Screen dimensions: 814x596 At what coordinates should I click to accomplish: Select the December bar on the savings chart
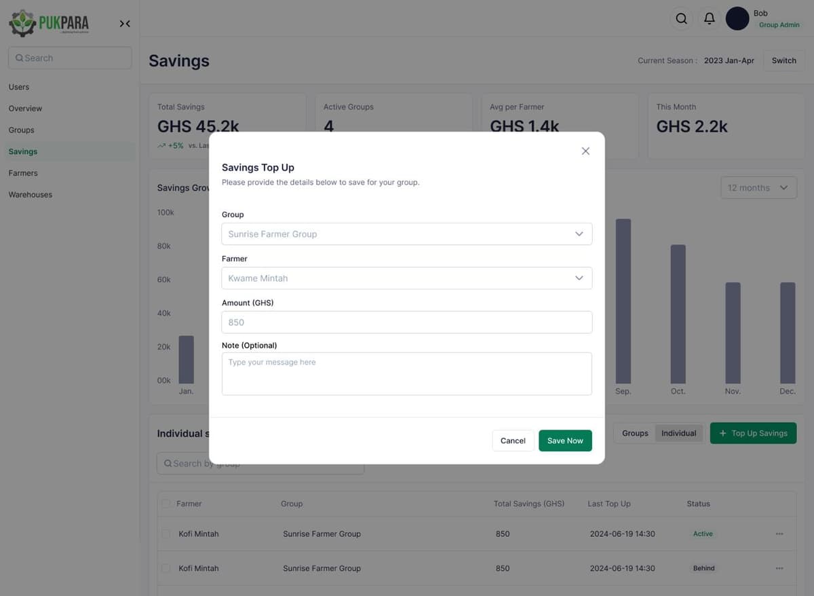click(x=787, y=333)
